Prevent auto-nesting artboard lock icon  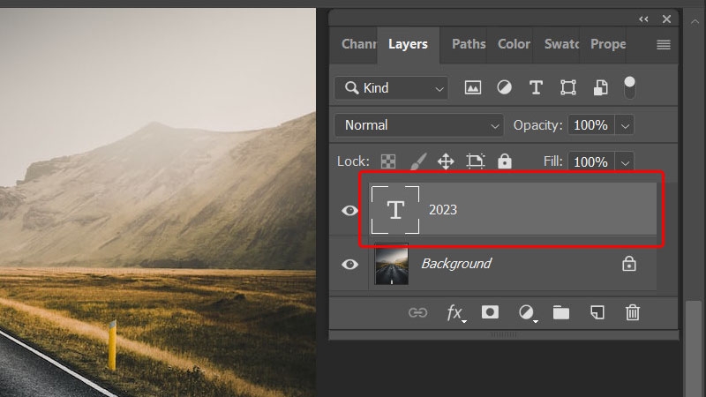(475, 161)
